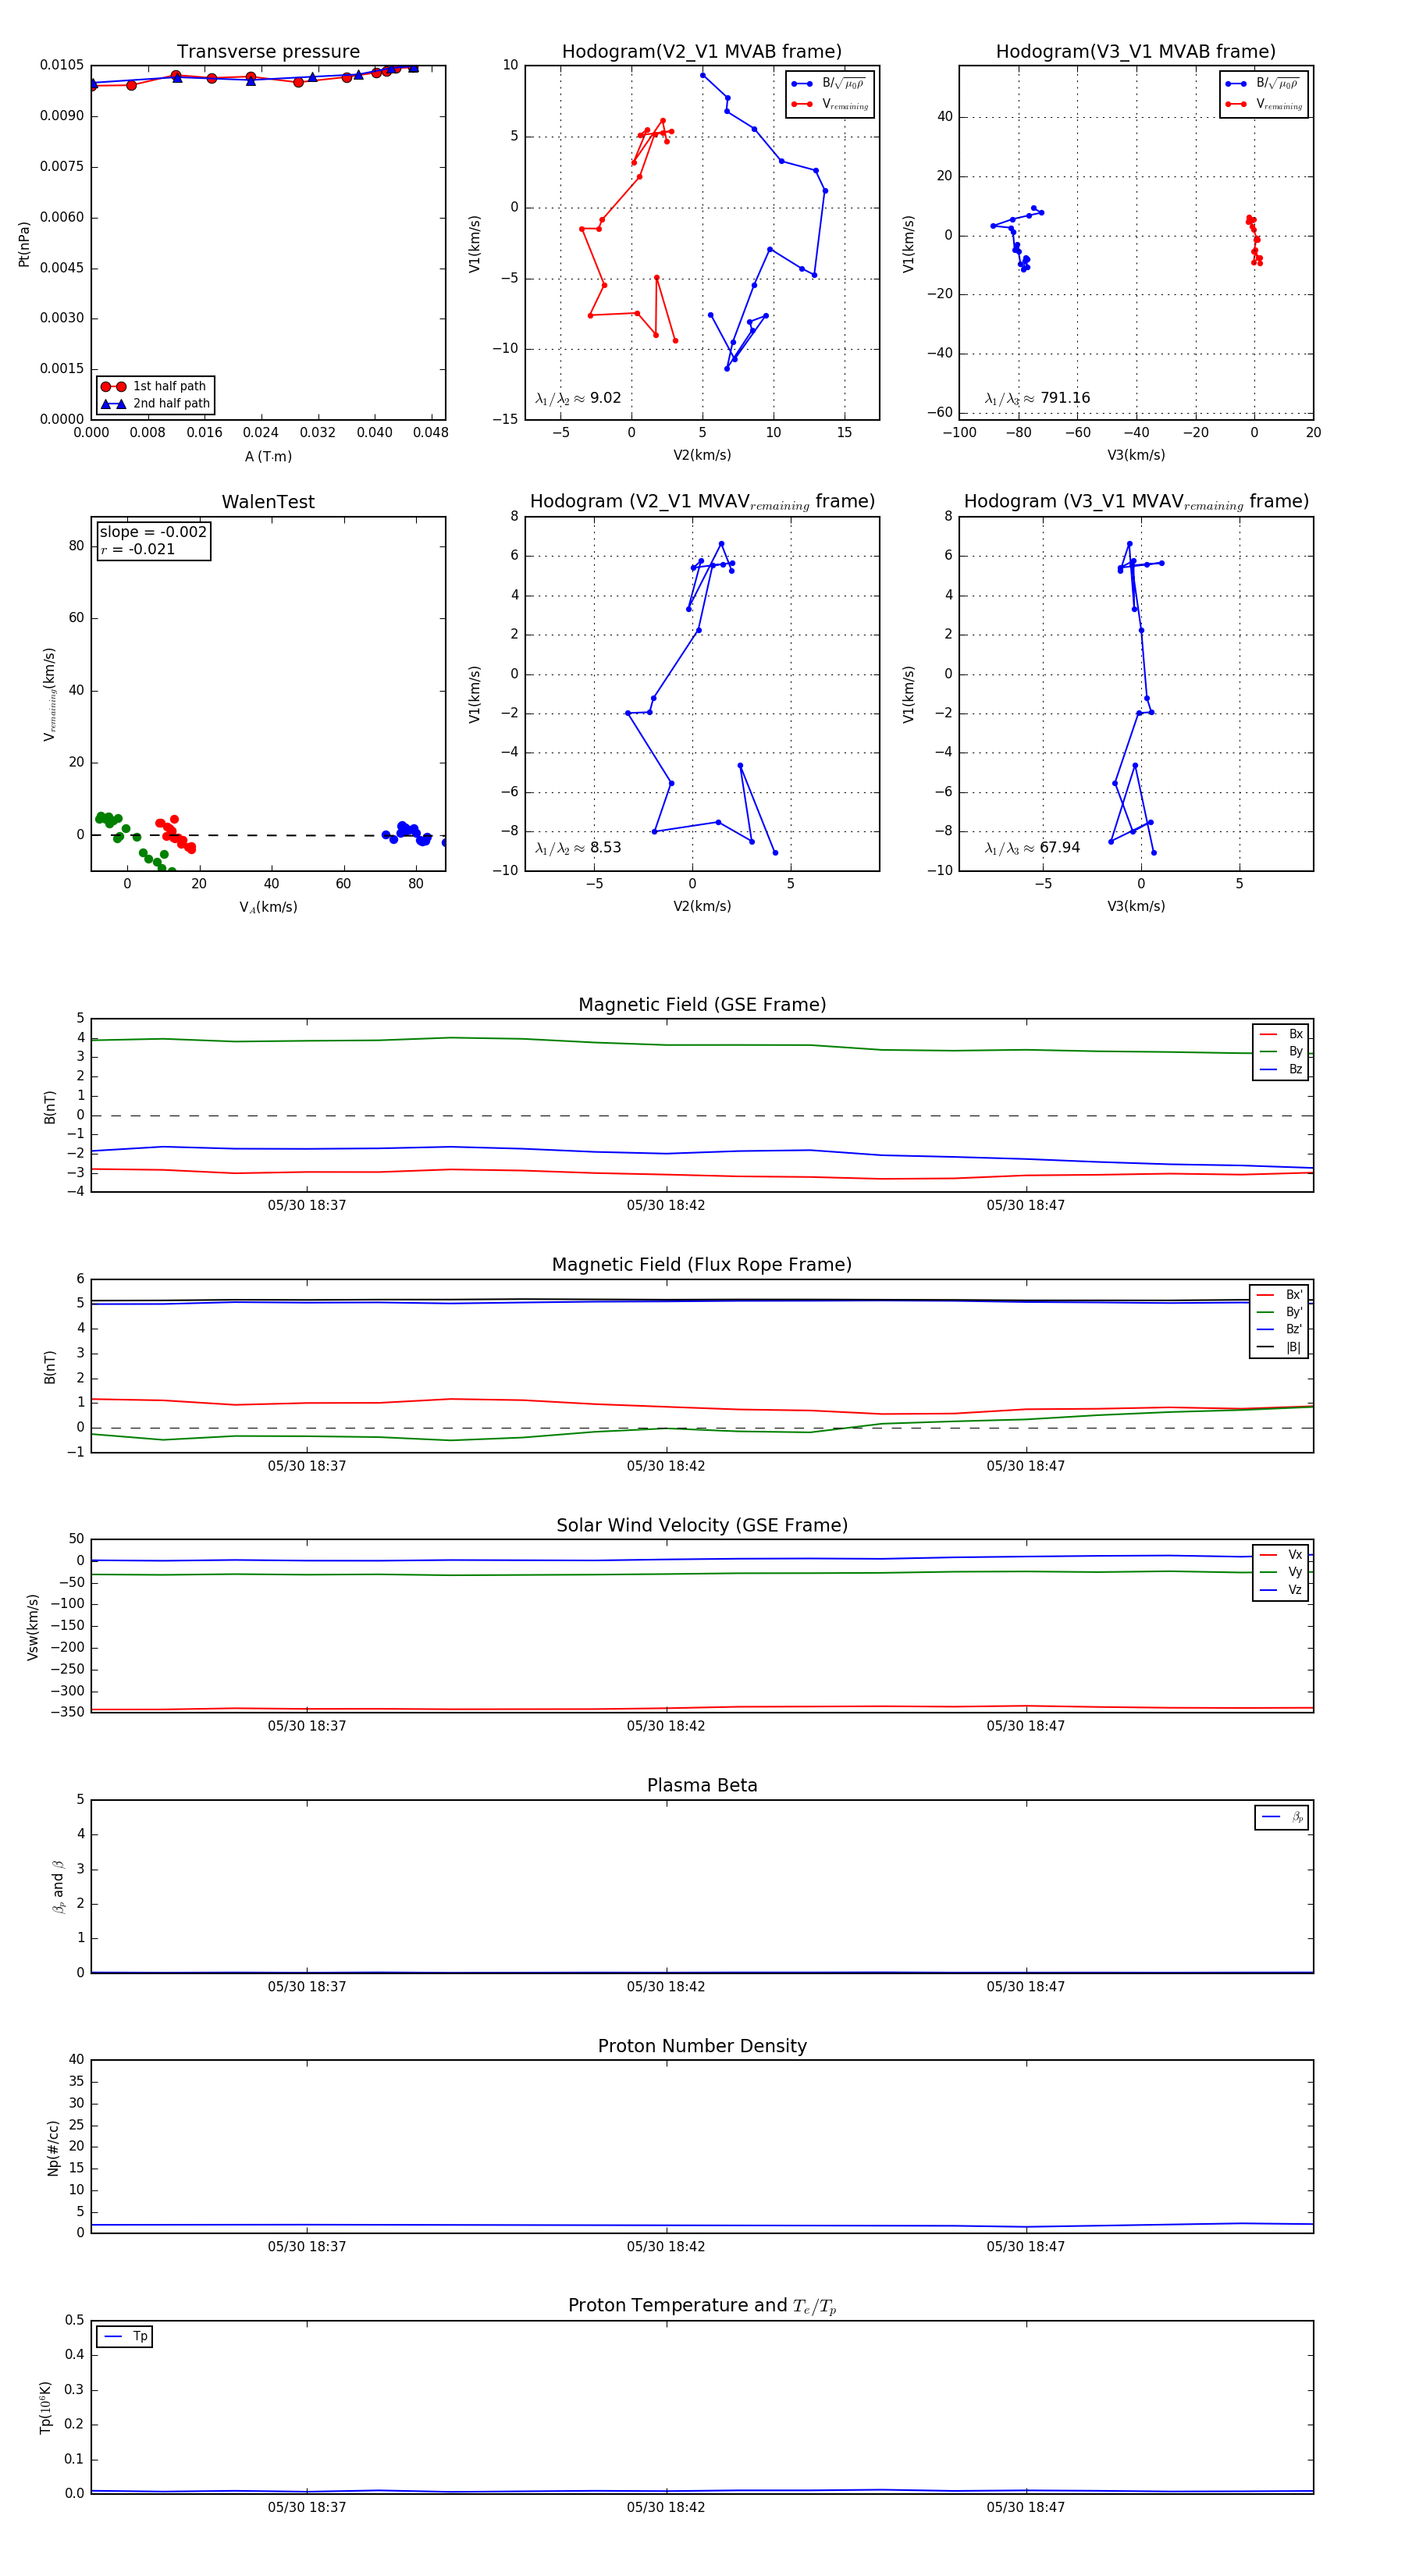Click the '05/30 18:47' tick under proton temperature plot
The height and width of the screenshot is (2576, 1405).
pos(1026,2508)
